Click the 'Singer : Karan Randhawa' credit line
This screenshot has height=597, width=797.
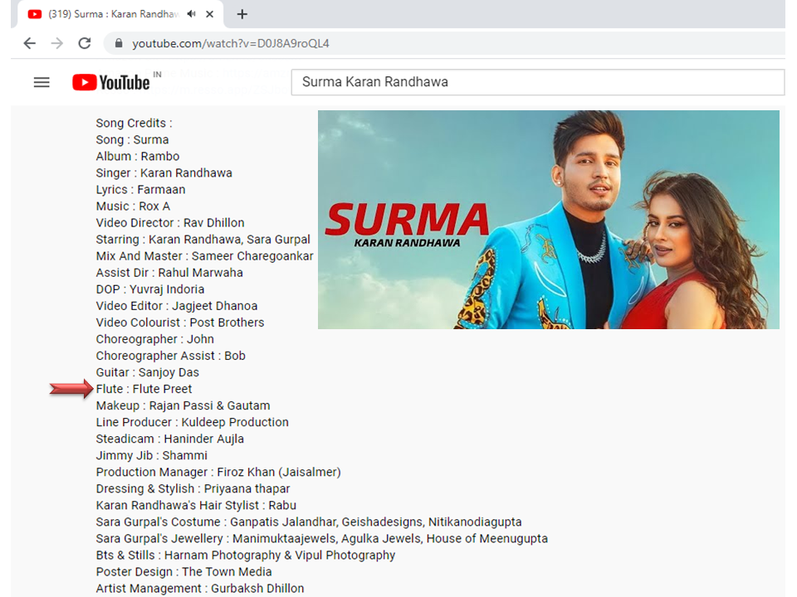164,173
